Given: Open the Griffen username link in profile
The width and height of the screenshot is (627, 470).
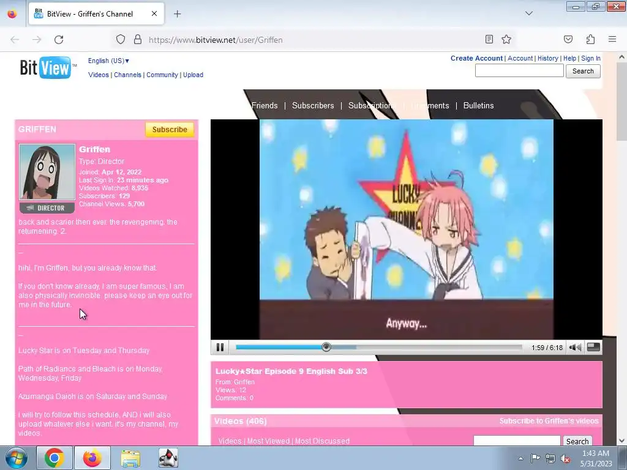Looking at the screenshot, I should [94, 149].
